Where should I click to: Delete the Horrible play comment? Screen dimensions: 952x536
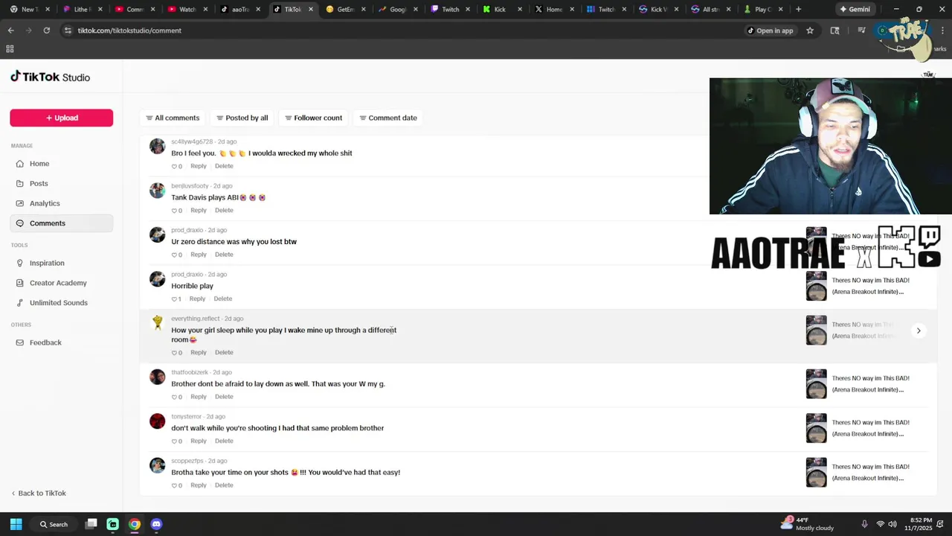click(x=222, y=299)
